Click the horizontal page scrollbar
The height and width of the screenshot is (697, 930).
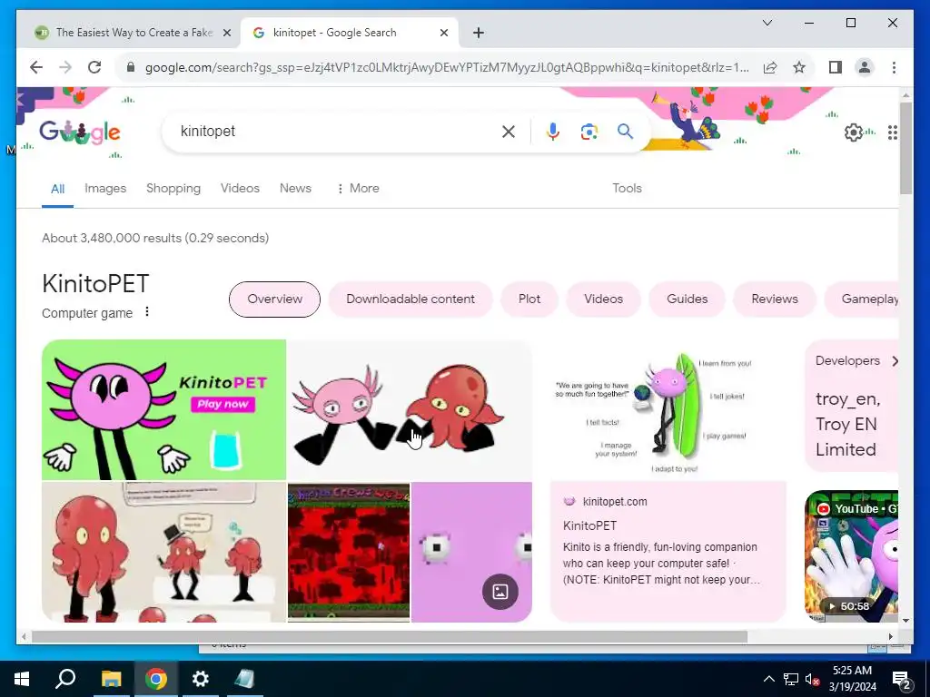coord(389,637)
